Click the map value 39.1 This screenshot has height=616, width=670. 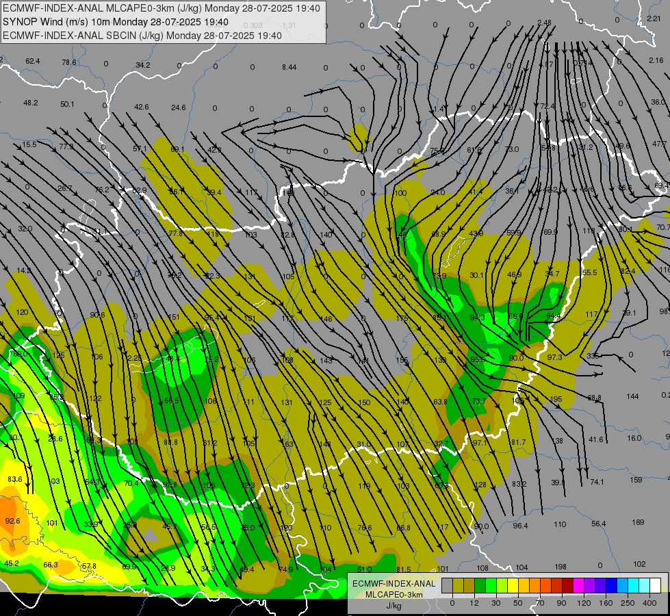[x=629, y=313]
